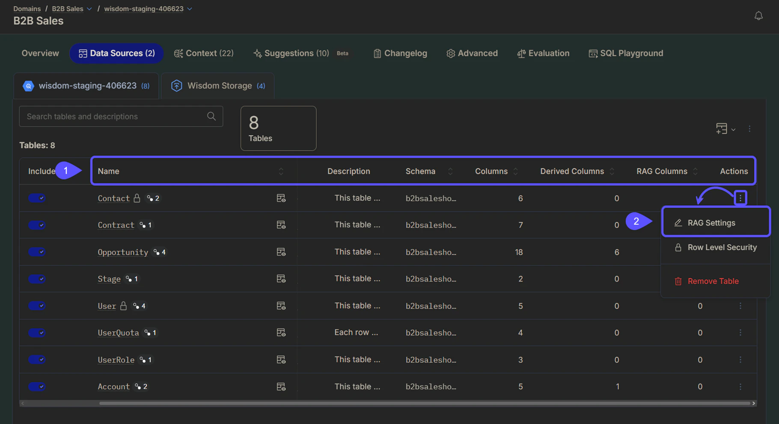Viewport: 779px width, 424px height.
Task: Open the table-level more options kebab
Action: click(749, 129)
